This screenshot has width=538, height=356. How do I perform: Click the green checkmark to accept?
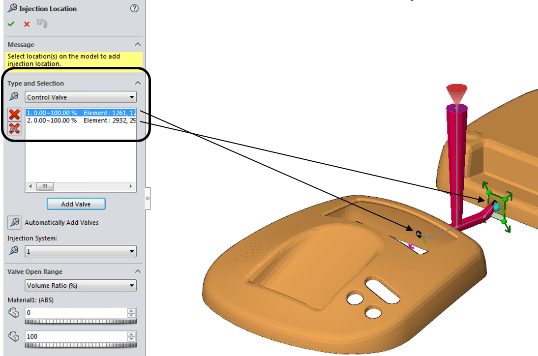click(11, 24)
